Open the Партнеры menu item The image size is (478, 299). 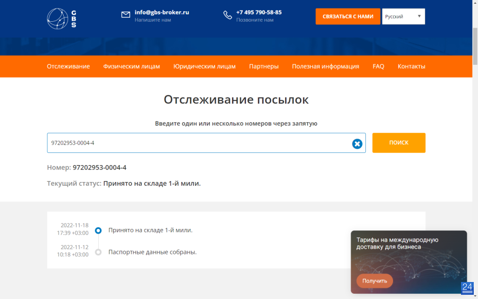263,66
